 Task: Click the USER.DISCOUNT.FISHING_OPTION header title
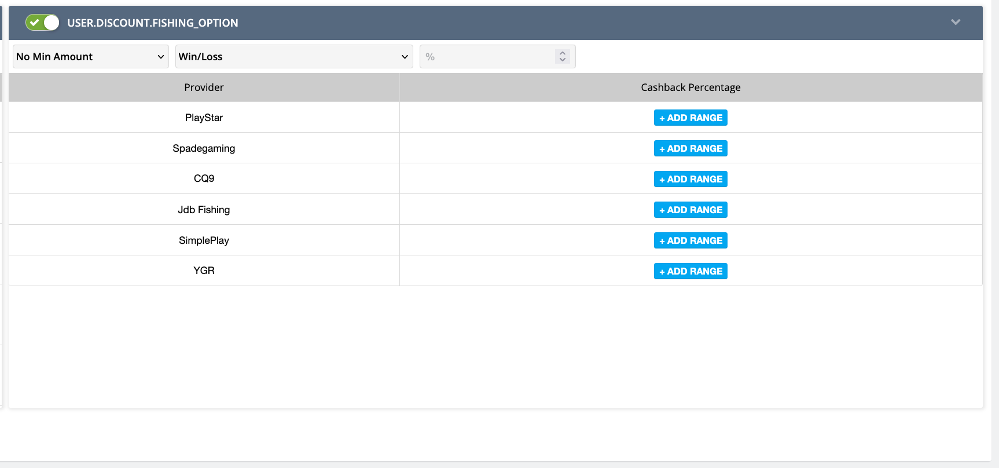[x=153, y=23]
